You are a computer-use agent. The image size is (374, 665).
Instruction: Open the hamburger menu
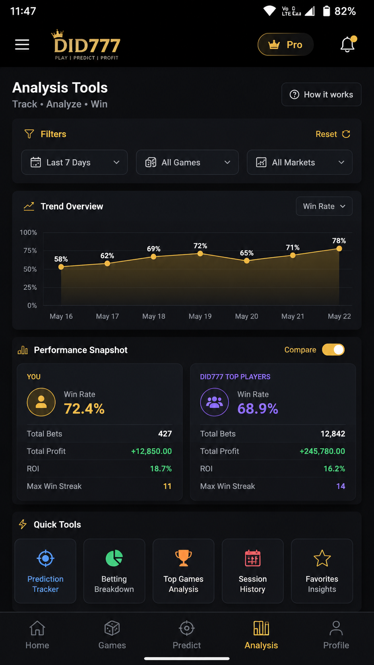tap(22, 45)
